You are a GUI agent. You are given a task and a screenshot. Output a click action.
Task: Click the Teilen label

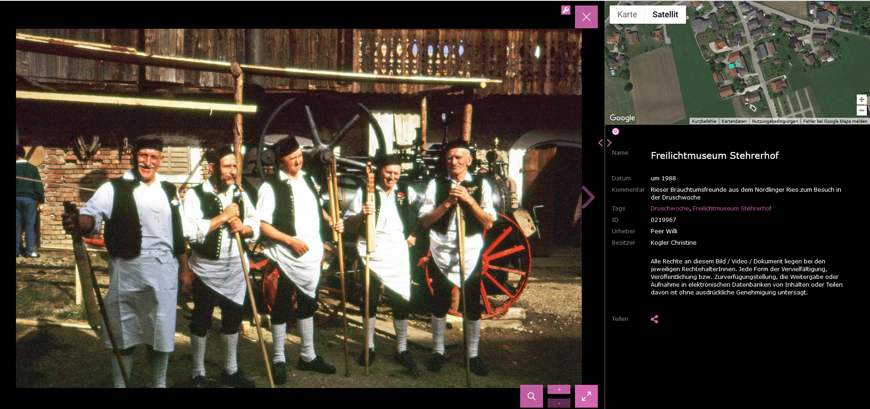click(620, 319)
